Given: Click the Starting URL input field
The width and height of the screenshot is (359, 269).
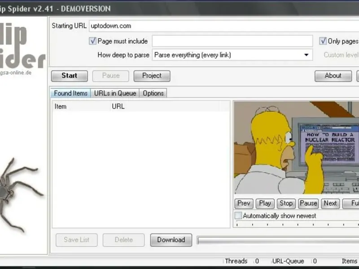Looking at the screenshot, I should 224,26.
